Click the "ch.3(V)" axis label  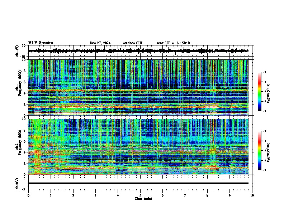[x=17, y=184]
